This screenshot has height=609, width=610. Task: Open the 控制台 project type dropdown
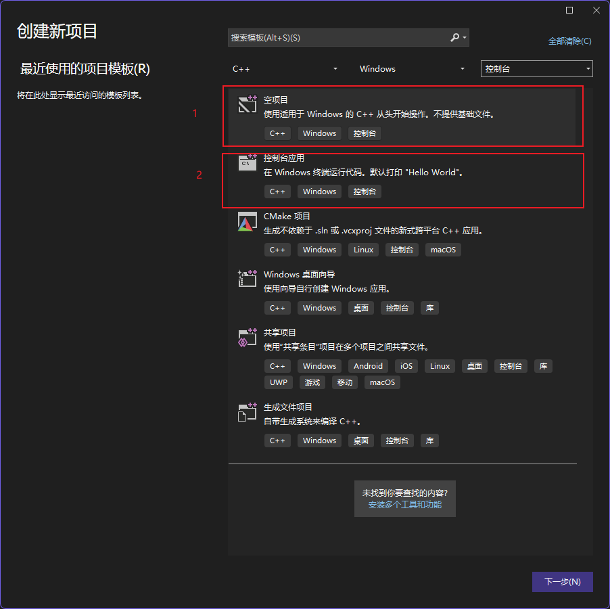tap(536, 69)
